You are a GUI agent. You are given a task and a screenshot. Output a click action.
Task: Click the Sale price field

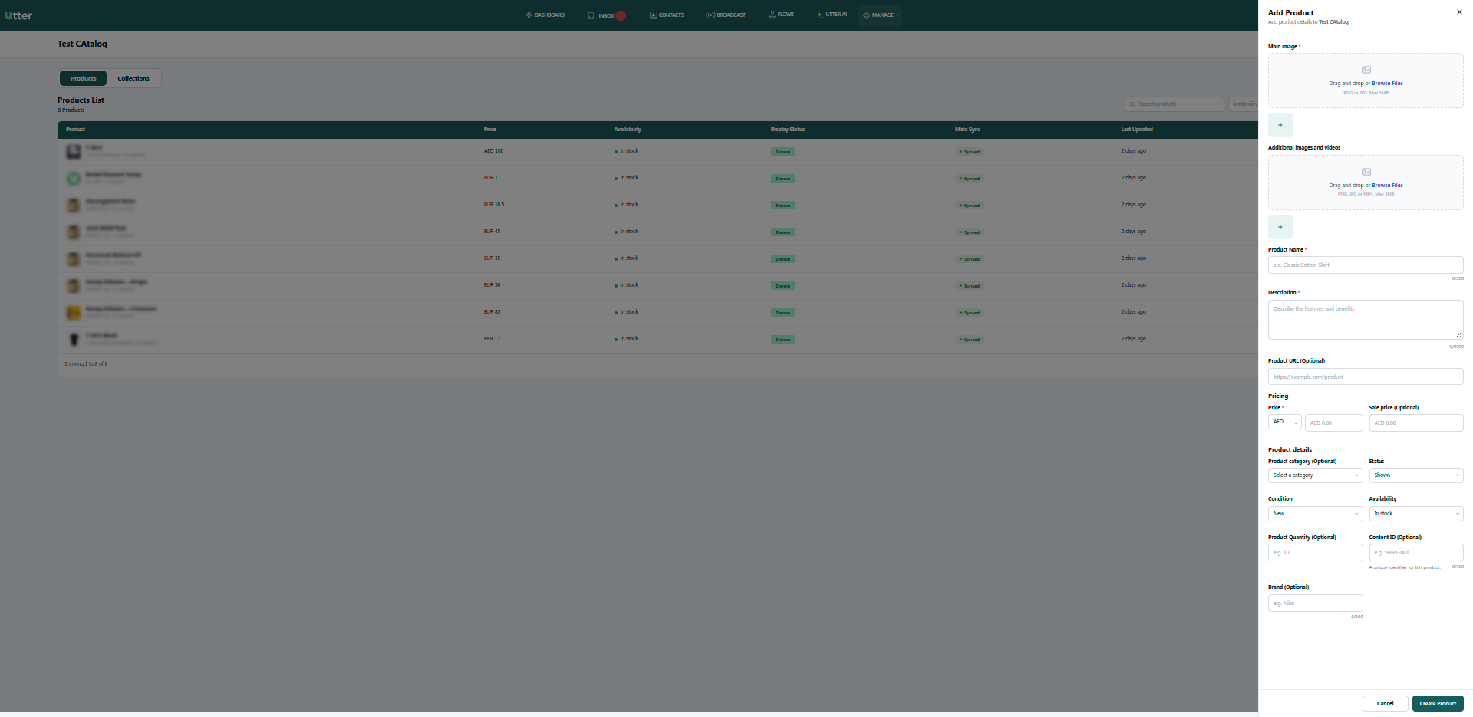tap(1416, 423)
